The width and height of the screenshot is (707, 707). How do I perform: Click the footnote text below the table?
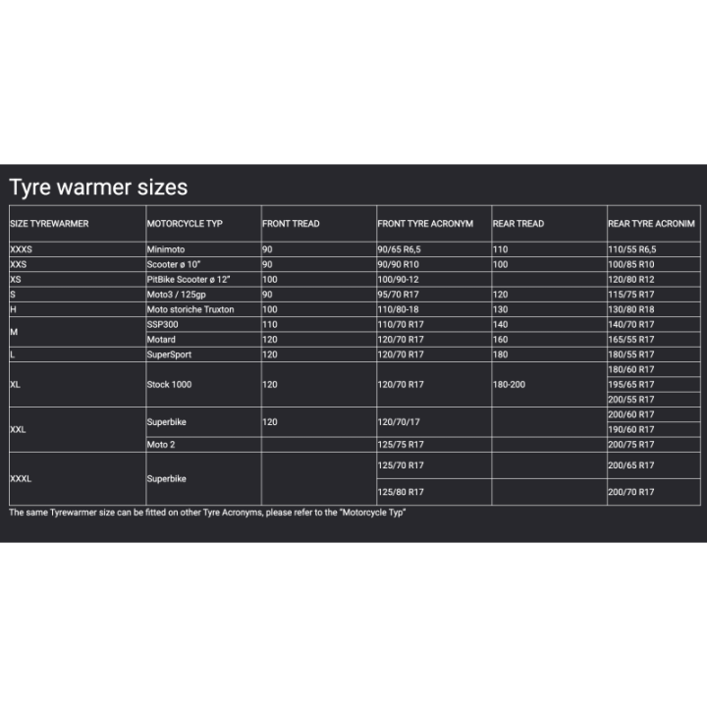(x=207, y=513)
